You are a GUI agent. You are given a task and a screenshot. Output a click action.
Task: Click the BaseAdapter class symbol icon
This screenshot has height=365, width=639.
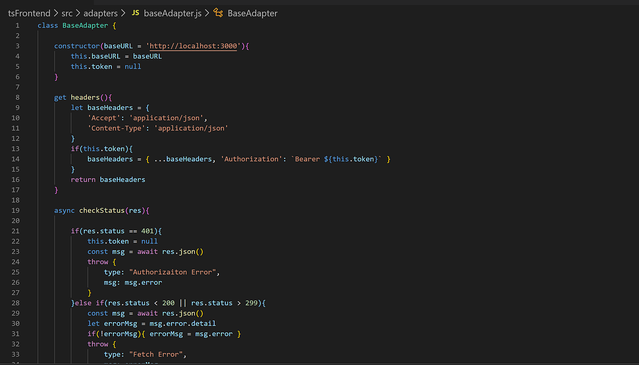(x=218, y=13)
